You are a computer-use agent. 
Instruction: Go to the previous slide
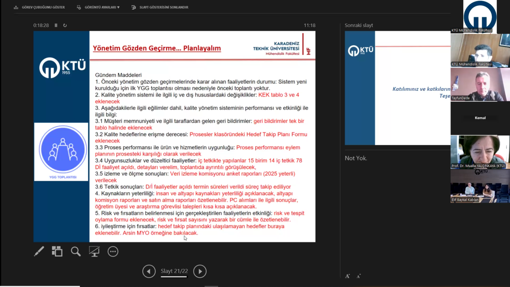[x=149, y=271]
